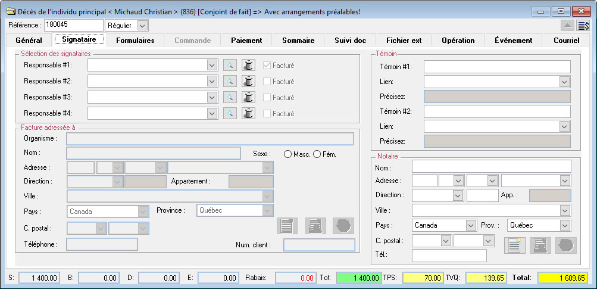Click the gray up-arrow icon beside dollar icon
Screen dimensions: 597x289
(567, 26)
